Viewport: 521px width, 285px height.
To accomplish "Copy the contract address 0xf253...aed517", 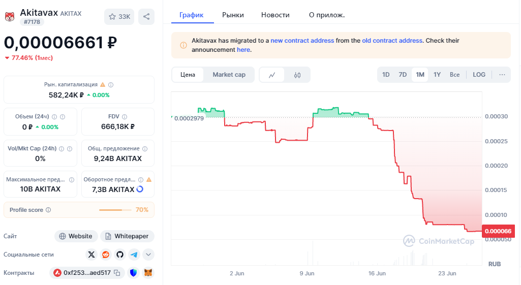I will [x=117, y=273].
